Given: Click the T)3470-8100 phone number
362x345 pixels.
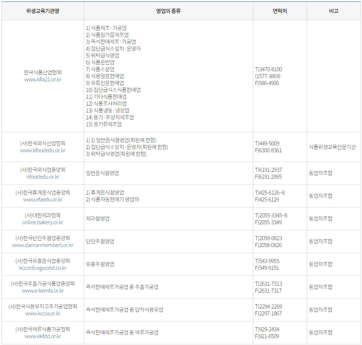Looking at the screenshot, I should pos(268,69).
